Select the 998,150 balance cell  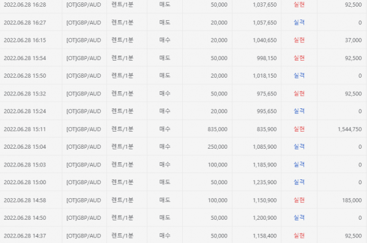point(267,58)
